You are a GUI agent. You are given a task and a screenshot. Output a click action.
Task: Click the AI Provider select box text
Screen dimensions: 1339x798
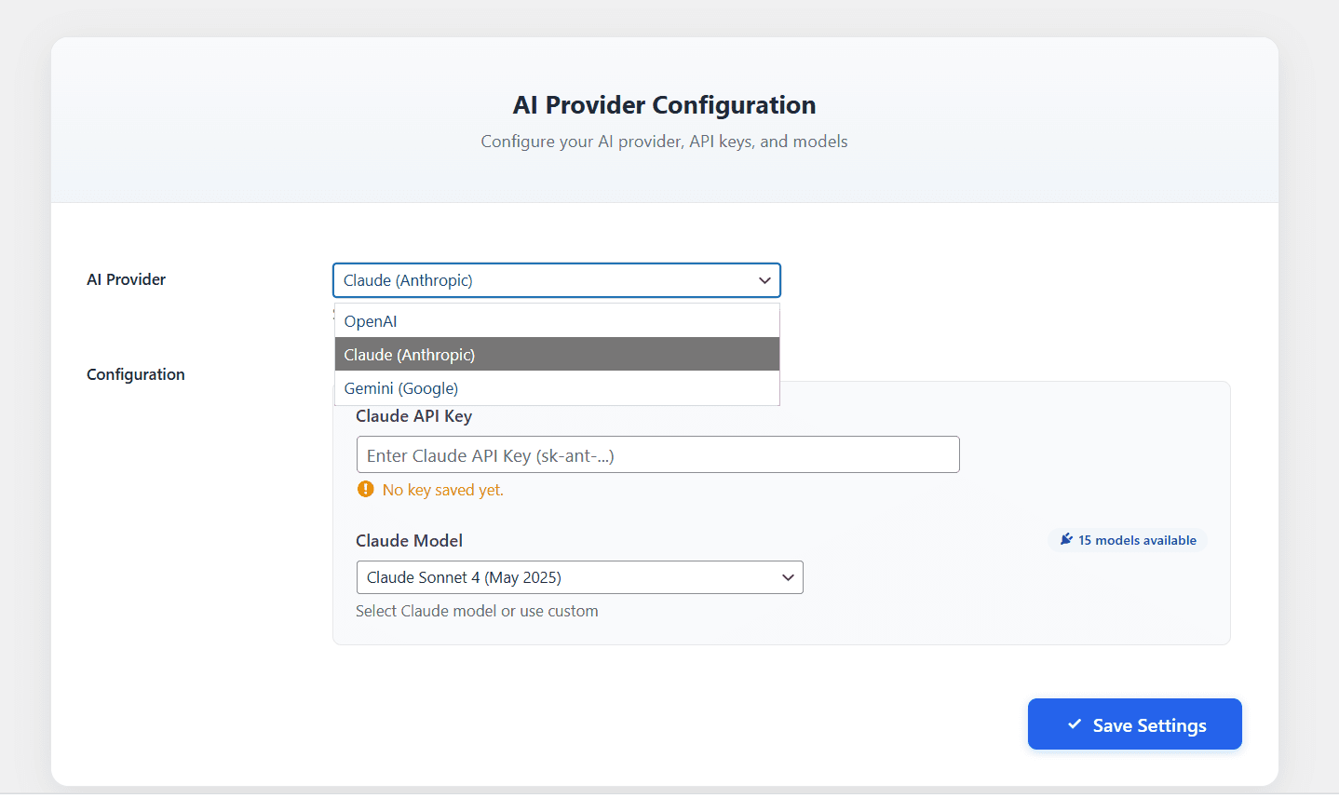[x=408, y=280]
